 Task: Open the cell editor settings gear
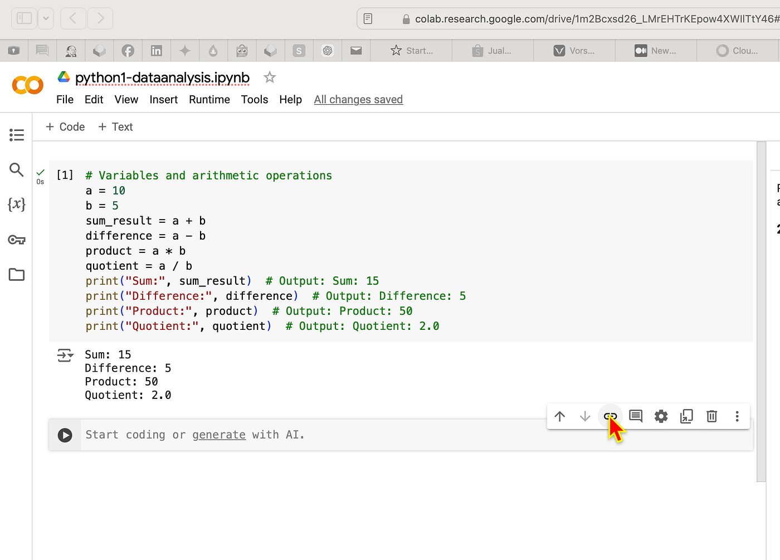click(x=661, y=416)
